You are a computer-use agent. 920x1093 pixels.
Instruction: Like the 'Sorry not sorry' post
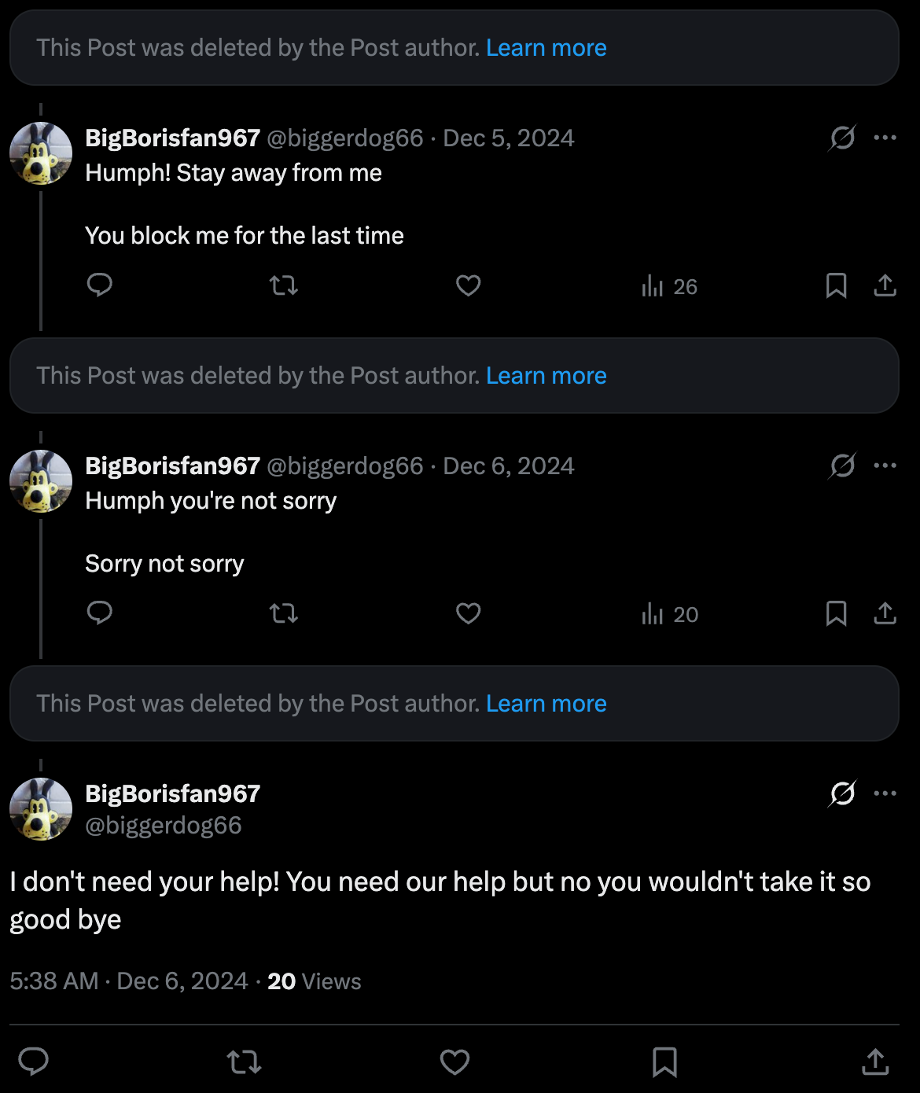coord(469,613)
